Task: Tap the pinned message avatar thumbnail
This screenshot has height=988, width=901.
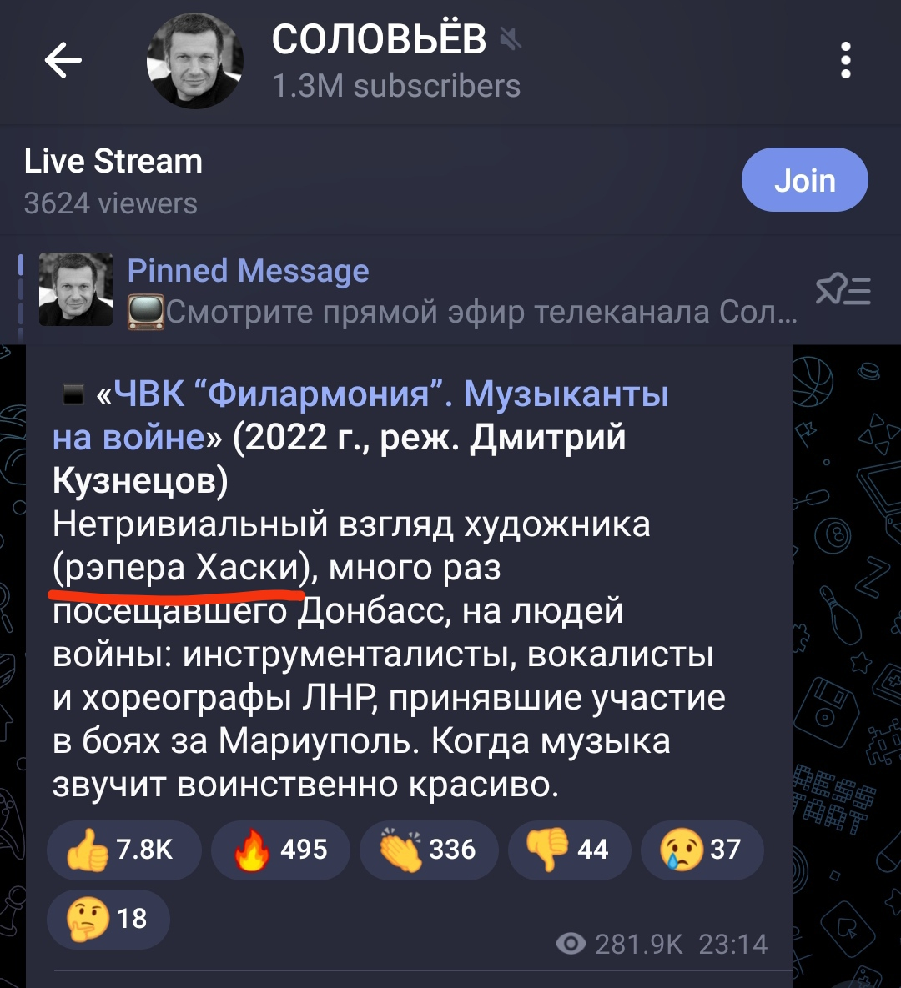Action: coord(76,289)
